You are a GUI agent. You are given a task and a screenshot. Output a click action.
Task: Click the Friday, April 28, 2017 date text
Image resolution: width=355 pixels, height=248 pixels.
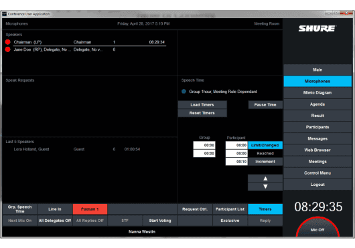143,23
